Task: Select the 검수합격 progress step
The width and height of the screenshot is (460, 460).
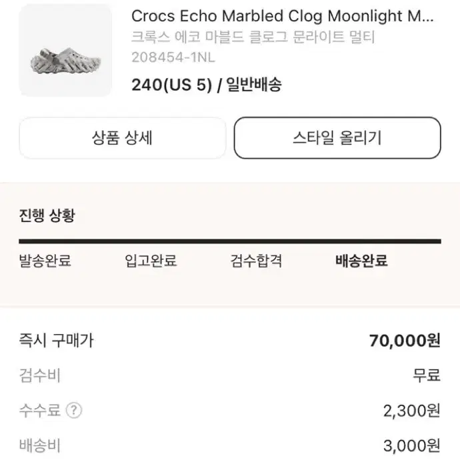Action: 256,261
